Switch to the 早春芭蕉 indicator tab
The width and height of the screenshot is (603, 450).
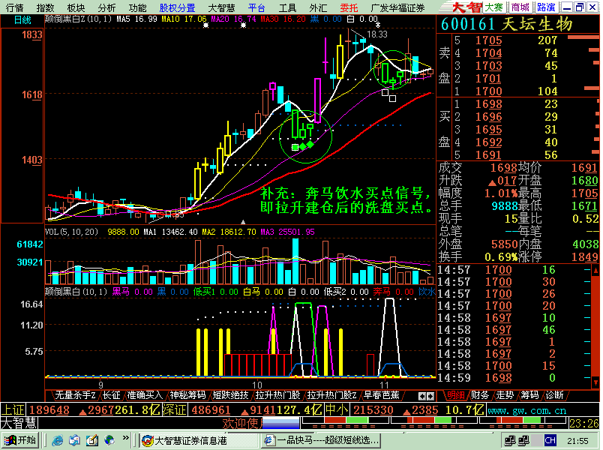(382, 395)
